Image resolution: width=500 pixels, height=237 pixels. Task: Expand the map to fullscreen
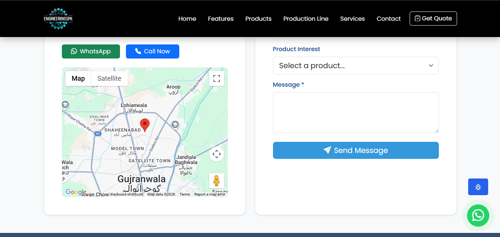tap(216, 78)
